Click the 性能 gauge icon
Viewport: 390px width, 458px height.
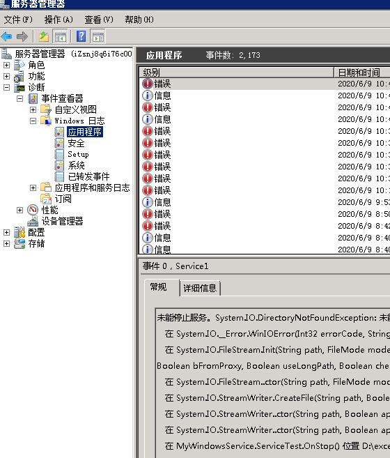pos(33,210)
